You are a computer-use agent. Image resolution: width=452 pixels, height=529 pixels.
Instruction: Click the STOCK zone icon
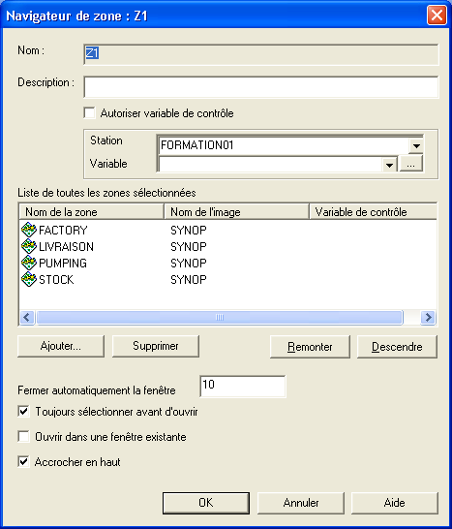click(x=29, y=279)
